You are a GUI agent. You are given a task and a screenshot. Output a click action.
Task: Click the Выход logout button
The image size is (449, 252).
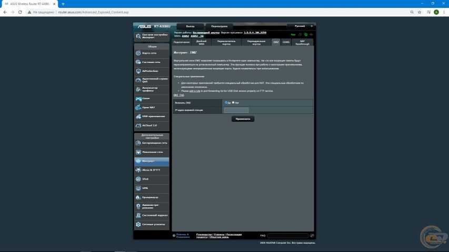point(190,26)
